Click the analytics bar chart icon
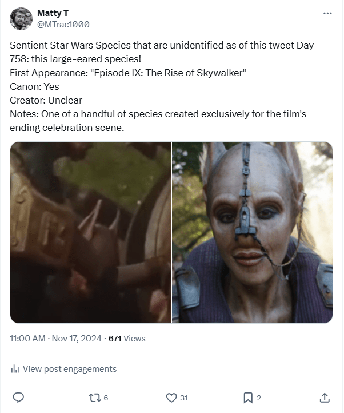Screen dimensions: 344x413 click(x=15, y=369)
